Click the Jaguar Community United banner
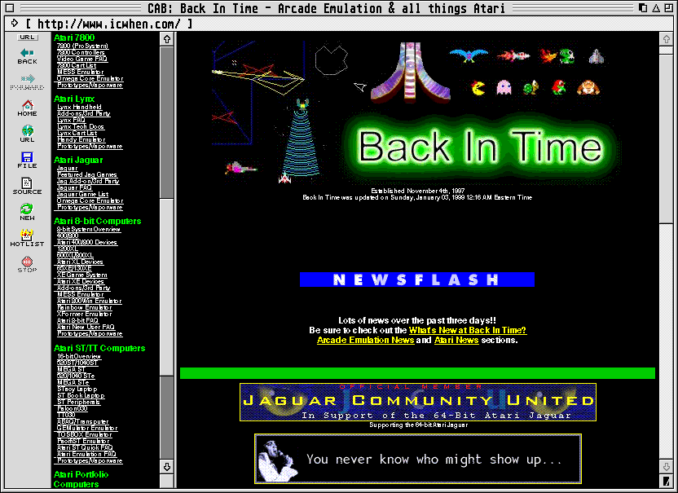Image resolution: width=678 pixels, height=493 pixels. click(418, 403)
